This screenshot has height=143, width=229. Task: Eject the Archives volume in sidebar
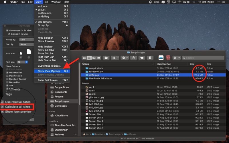[x=76, y=134]
